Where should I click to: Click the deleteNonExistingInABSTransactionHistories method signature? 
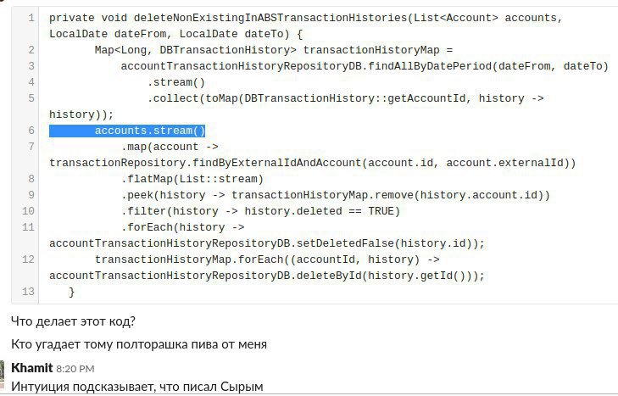click(x=306, y=26)
